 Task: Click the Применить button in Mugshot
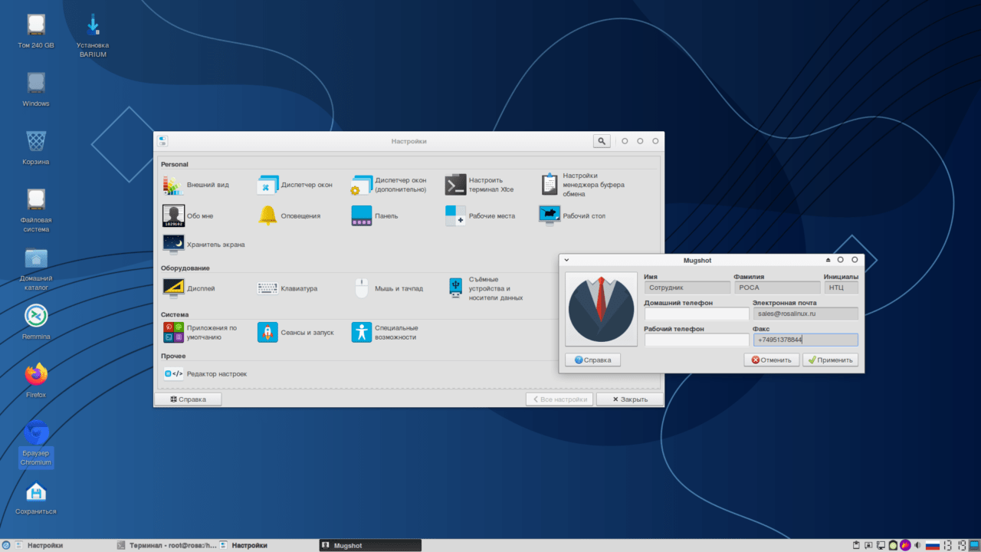[830, 360]
